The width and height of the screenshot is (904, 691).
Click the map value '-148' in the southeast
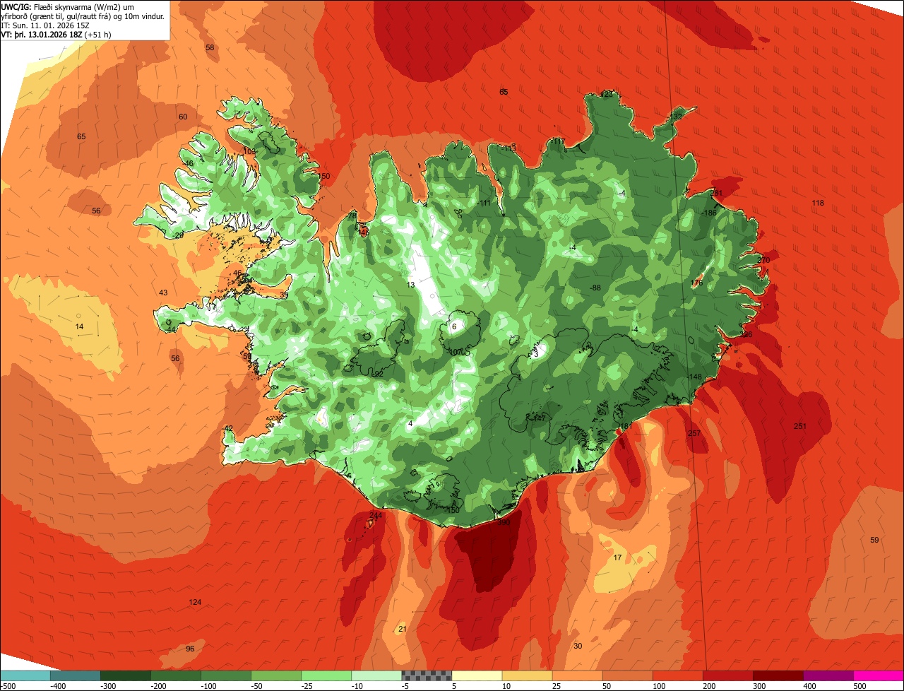tap(695, 377)
